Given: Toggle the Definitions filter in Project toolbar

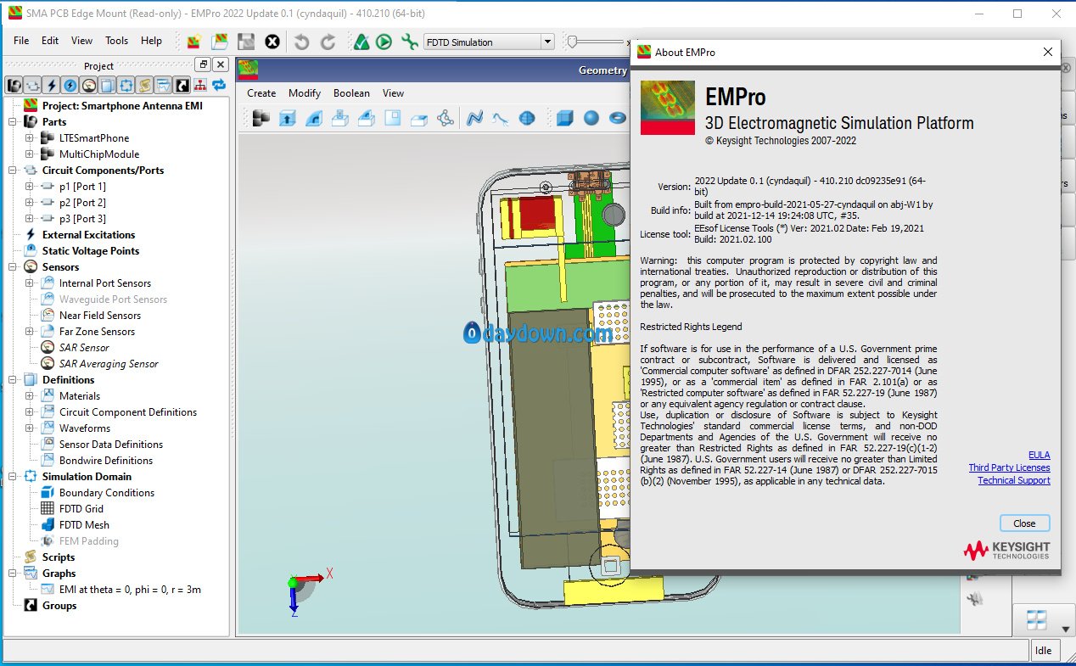Looking at the screenshot, I should click(x=108, y=85).
